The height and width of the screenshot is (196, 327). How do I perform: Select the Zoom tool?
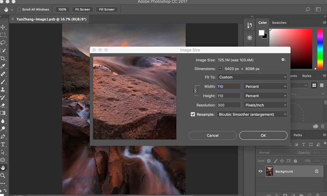pos(3,176)
